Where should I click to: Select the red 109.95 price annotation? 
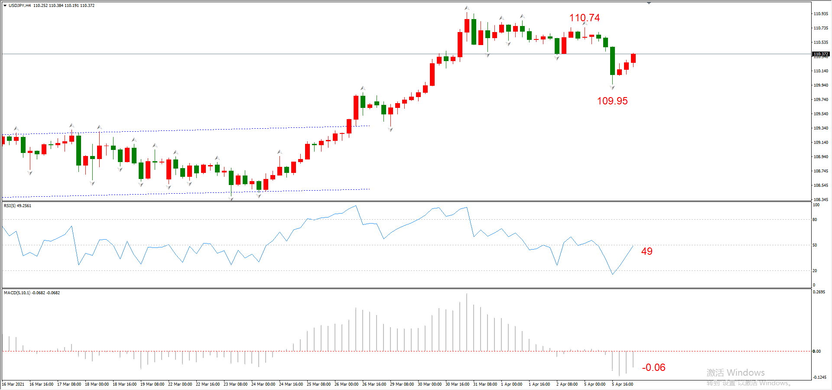[612, 101]
